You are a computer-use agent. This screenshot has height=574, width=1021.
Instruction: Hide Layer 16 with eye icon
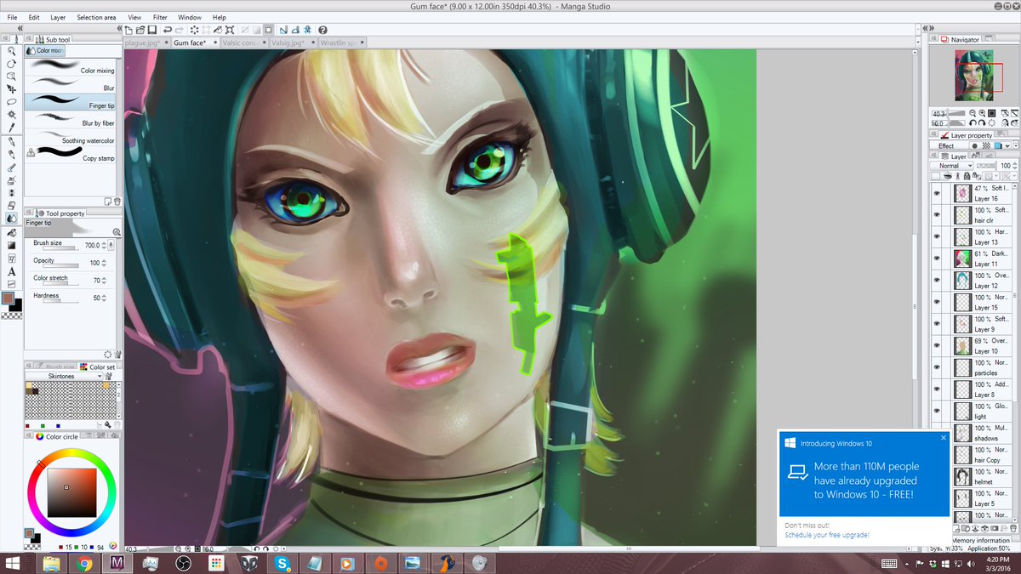pos(937,193)
